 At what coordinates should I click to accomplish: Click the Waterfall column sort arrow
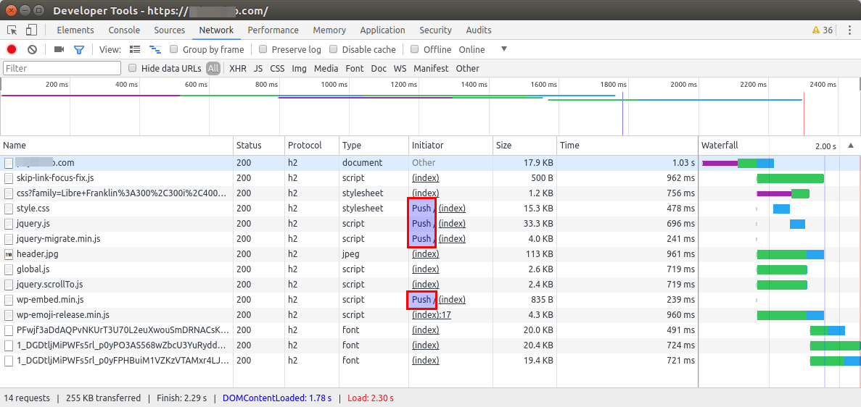[x=851, y=146]
